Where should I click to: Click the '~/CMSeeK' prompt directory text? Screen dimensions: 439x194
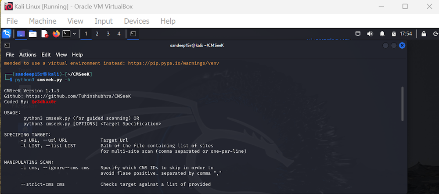(x=79, y=74)
